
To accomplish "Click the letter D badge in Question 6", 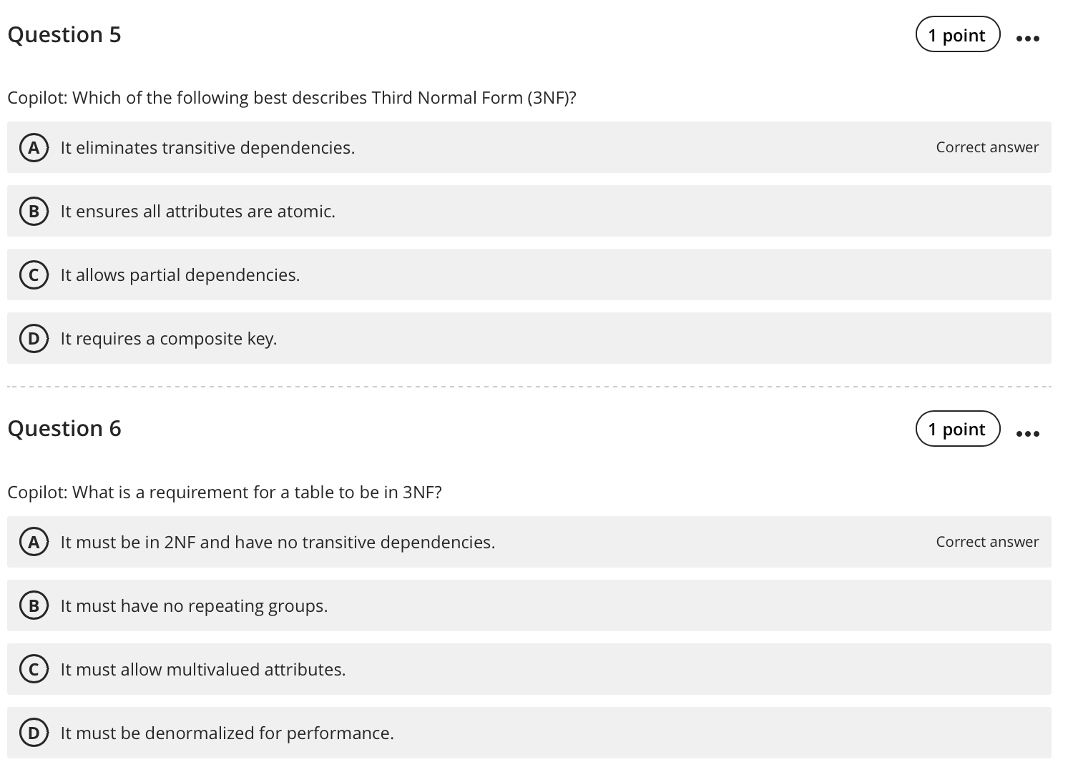I will 34,733.
